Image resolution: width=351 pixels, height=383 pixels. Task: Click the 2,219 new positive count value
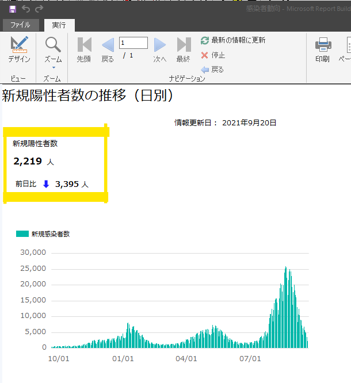point(28,162)
